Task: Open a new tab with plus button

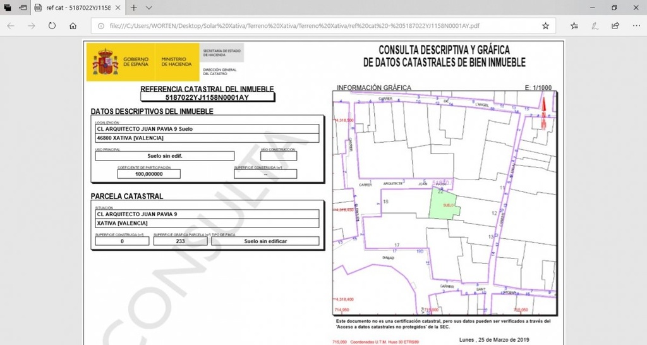Action: [134, 8]
